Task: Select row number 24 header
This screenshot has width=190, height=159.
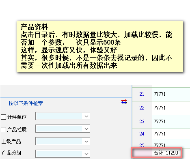Action: tap(142, 134)
